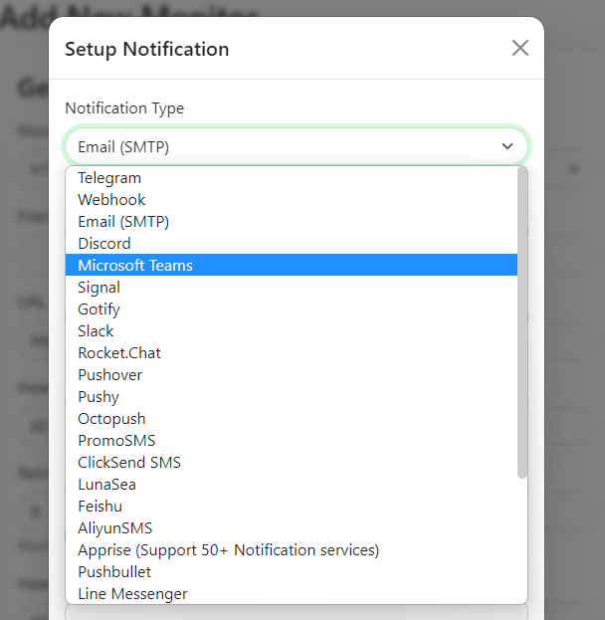Select the Pushover option
Image resolution: width=605 pixels, height=620 pixels.
coord(109,375)
